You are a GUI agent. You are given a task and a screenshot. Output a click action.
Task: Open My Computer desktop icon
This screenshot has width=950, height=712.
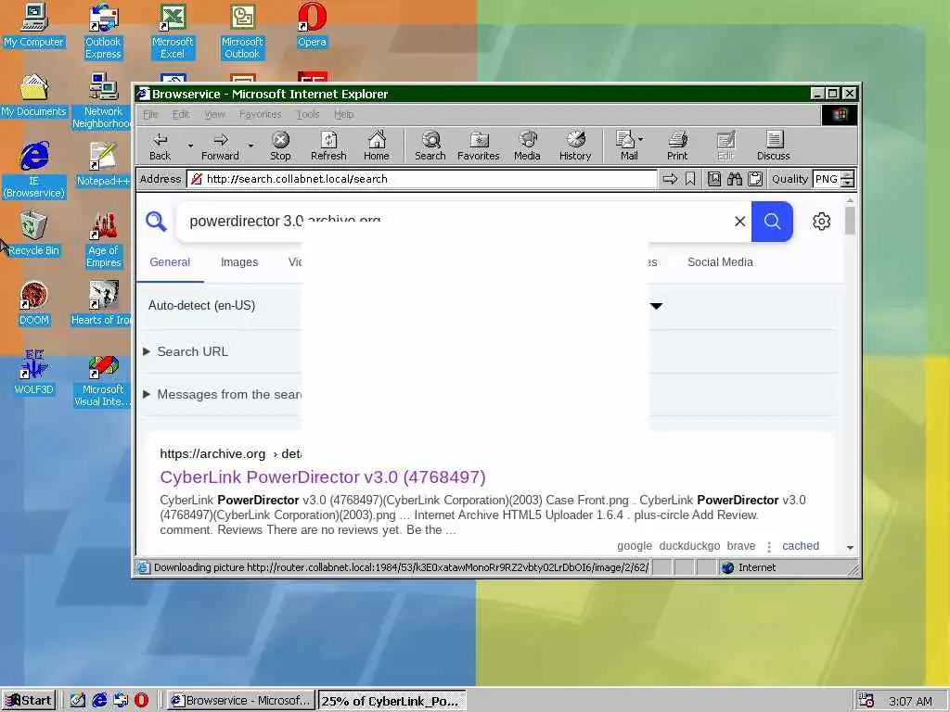33,26
